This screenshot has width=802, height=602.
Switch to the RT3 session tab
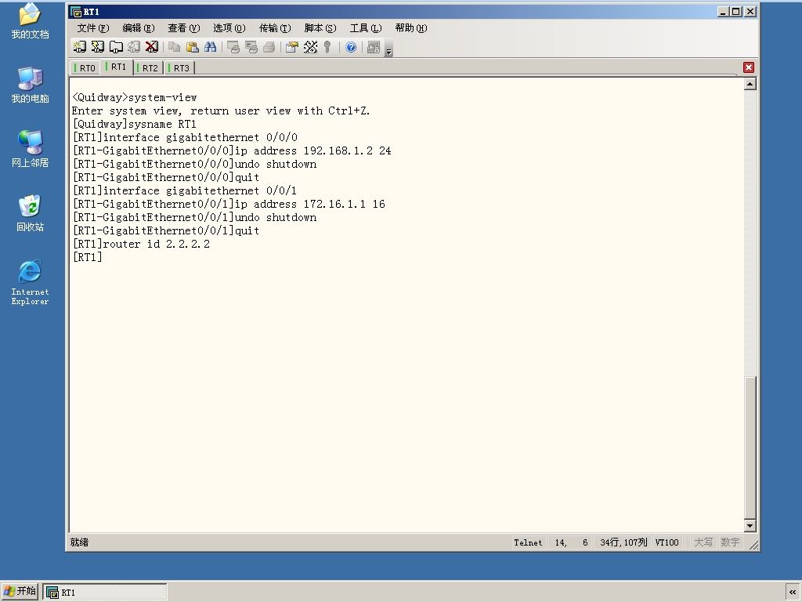[x=179, y=68]
